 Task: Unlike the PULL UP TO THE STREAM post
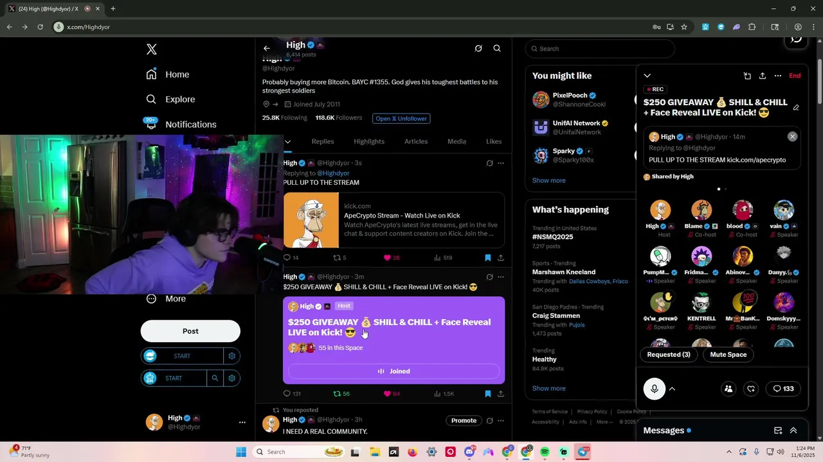(392, 258)
